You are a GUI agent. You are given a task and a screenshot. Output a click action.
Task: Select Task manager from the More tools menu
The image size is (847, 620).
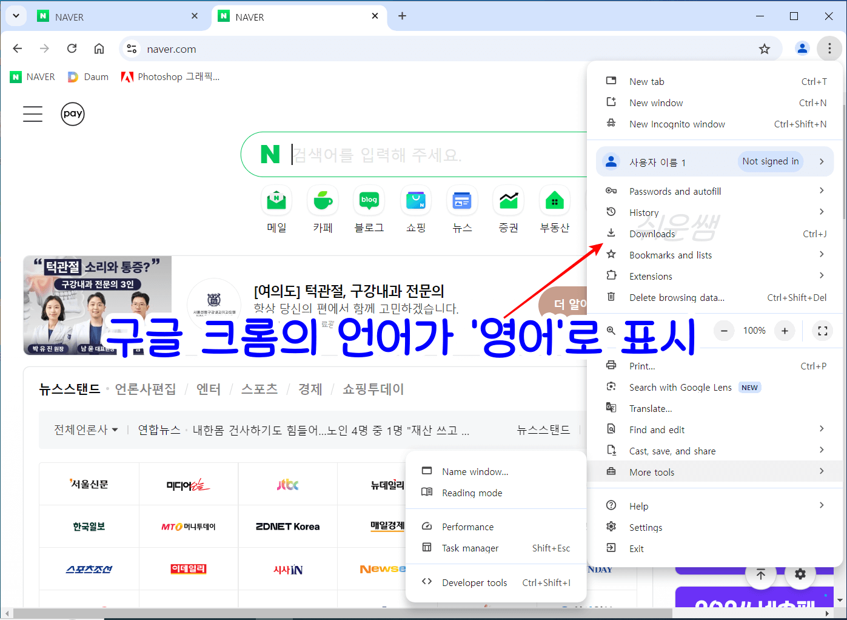point(469,548)
